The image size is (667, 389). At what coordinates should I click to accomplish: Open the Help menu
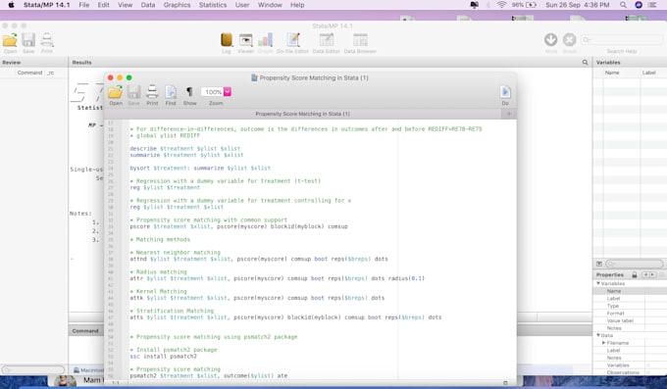(297, 5)
